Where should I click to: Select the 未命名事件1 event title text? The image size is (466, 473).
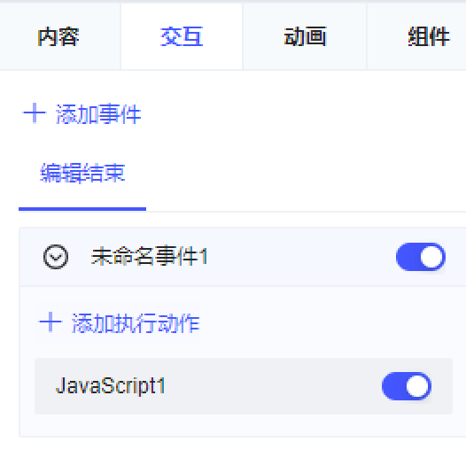[x=150, y=257]
